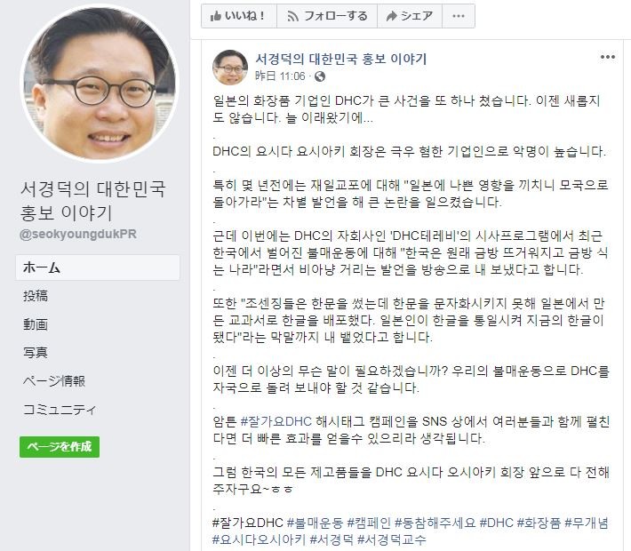Click the フォローする follow button

(327, 16)
